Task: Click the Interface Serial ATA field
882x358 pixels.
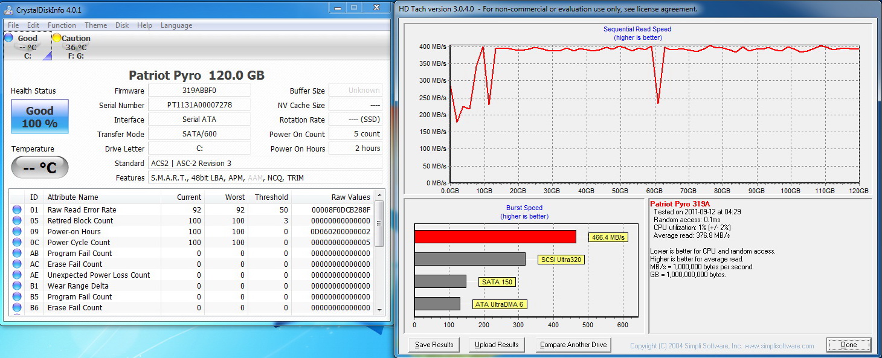Action: click(x=199, y=120)
